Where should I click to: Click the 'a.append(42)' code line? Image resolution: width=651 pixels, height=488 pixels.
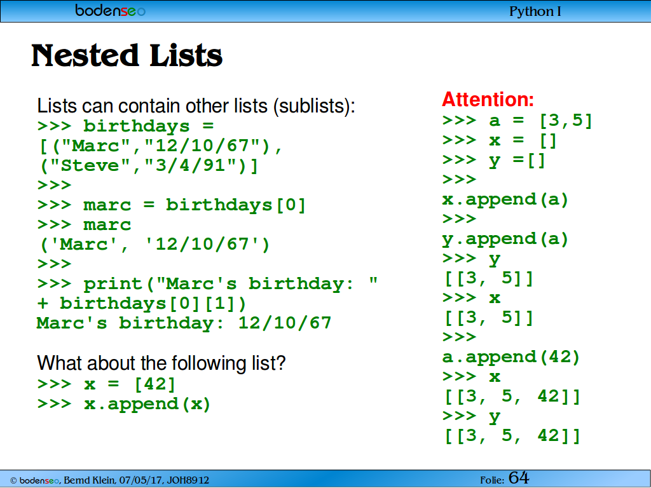pyautogui.click(x=511, y=357)
